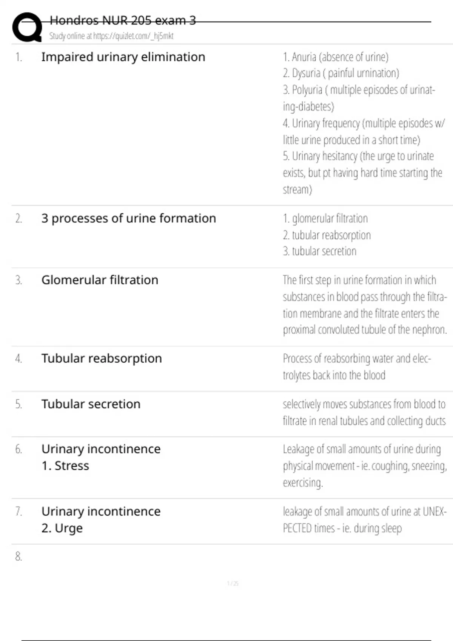The height and width of the screenshot is (641, 453).
Task: Click the stress incontinence leakage definition
Action: tap(365, 466)
